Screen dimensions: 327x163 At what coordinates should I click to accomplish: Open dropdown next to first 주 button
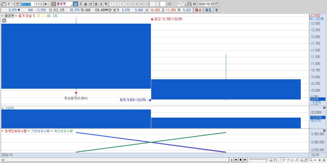13,4
